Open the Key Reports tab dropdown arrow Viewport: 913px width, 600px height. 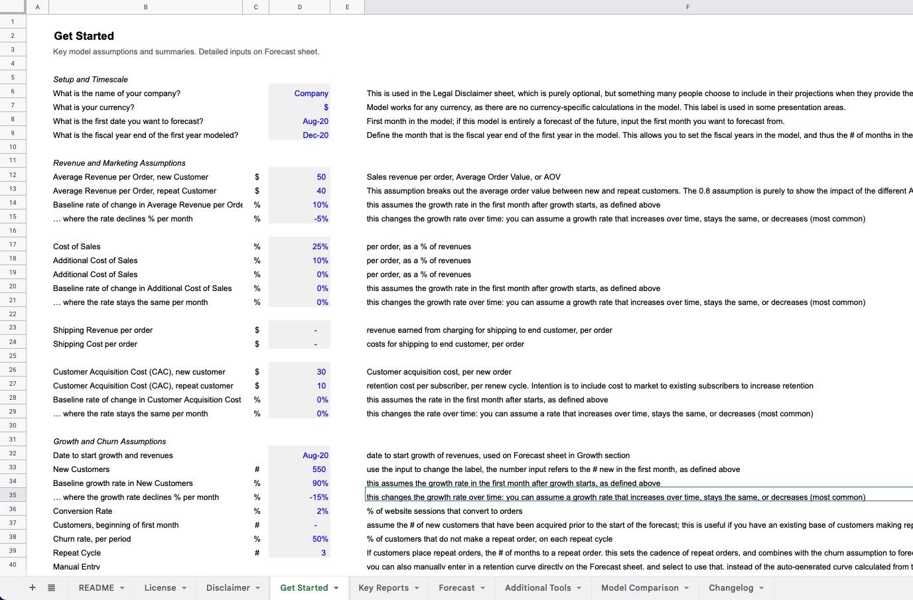pyautogui.click(x=417, y=587)
